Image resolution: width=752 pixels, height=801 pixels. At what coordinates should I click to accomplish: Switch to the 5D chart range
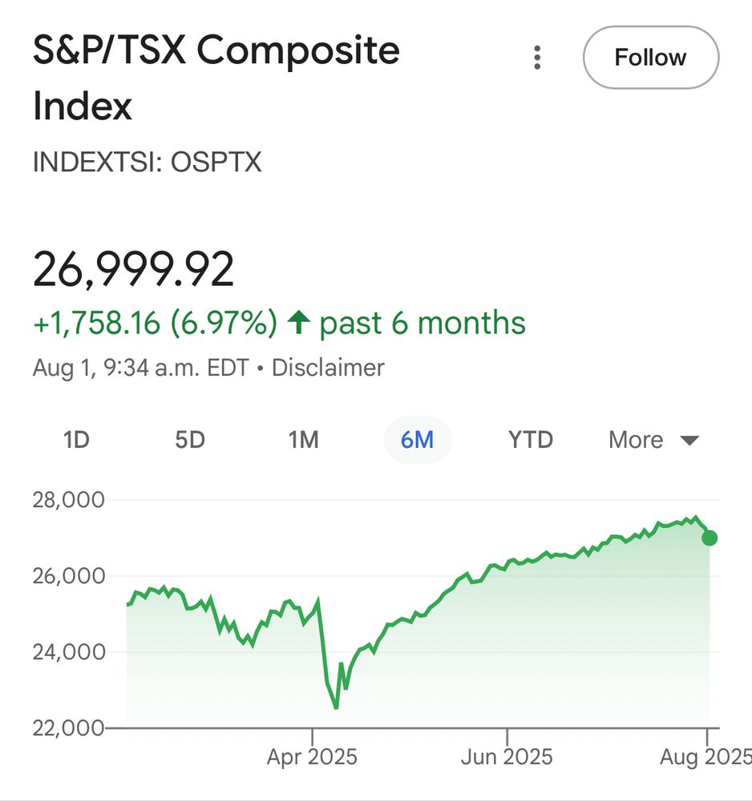point(190,440)
